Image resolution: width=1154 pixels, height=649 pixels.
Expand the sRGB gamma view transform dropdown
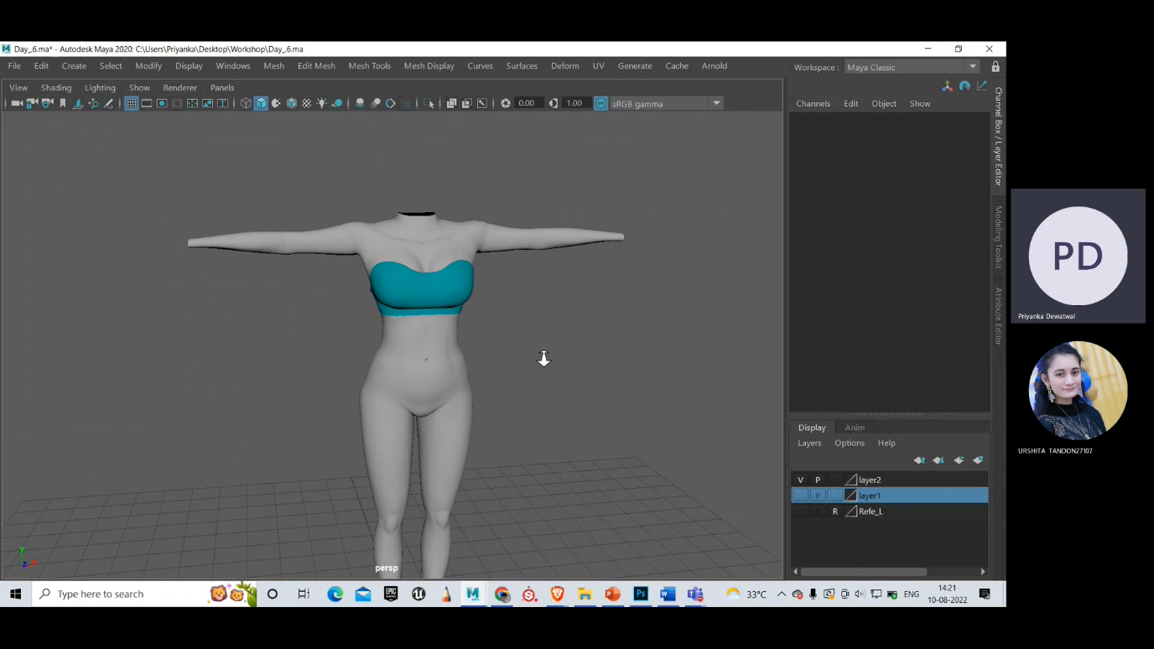(x=716, y=103)
